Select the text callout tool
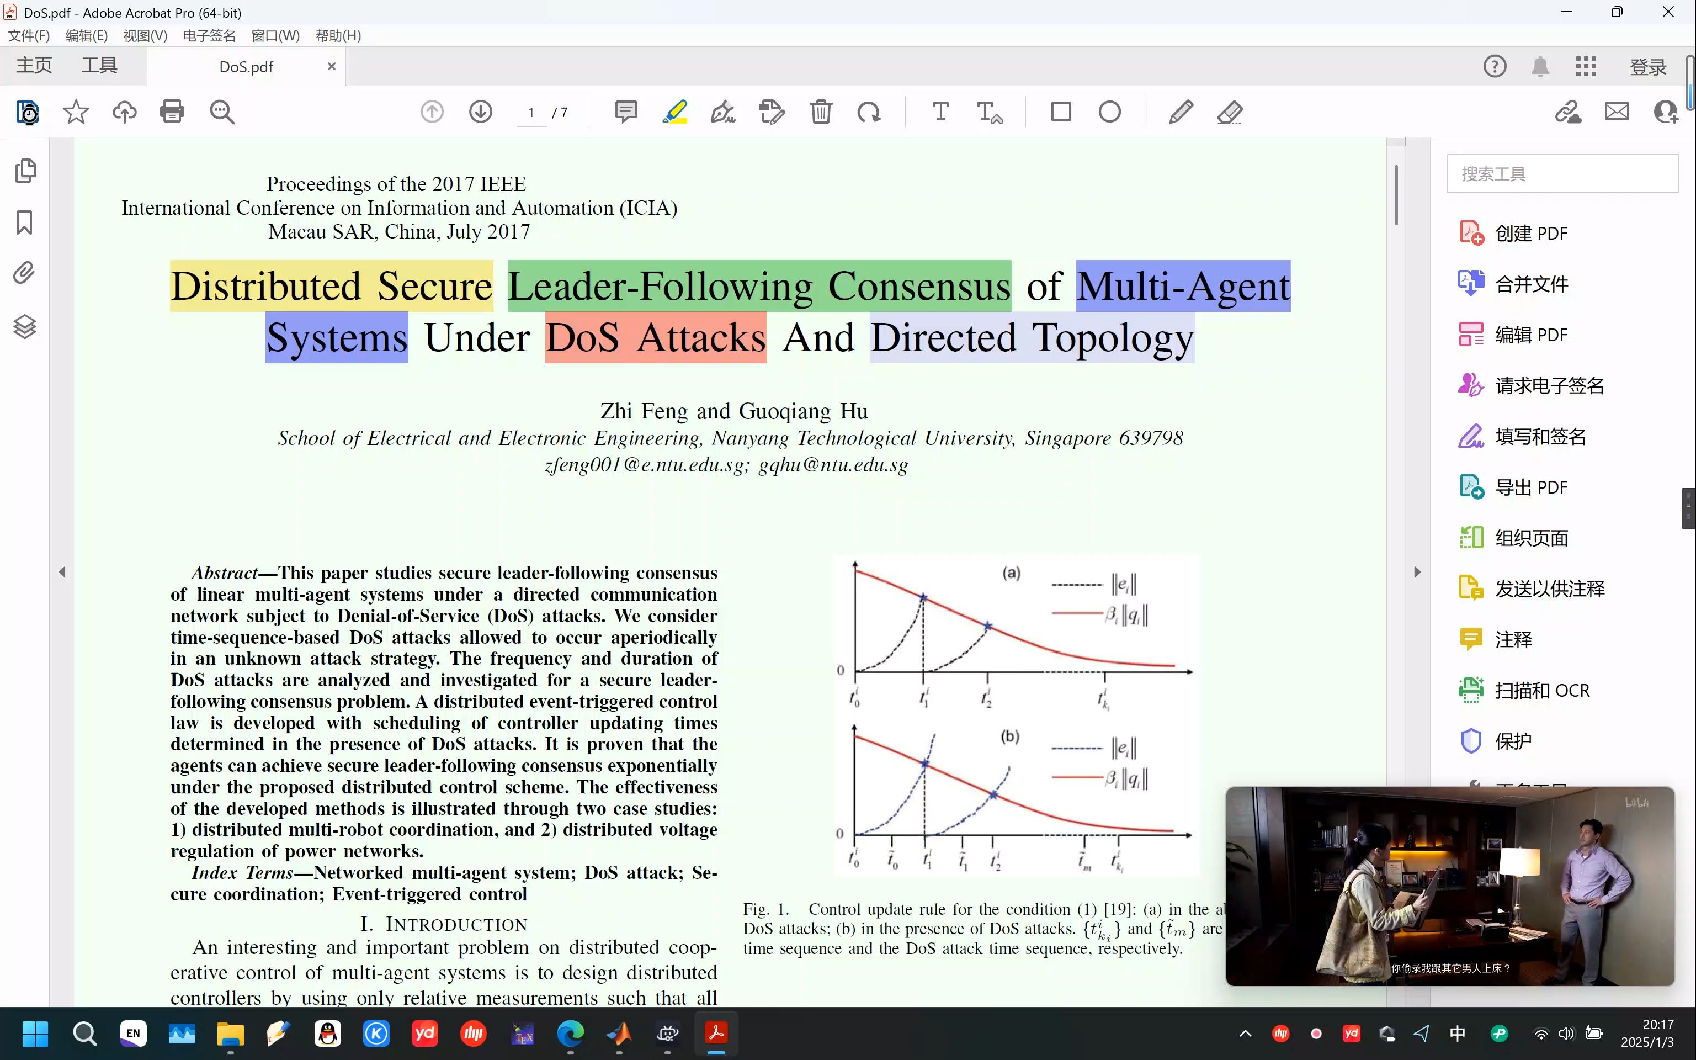1696x1060 pixels. point(990,112)
